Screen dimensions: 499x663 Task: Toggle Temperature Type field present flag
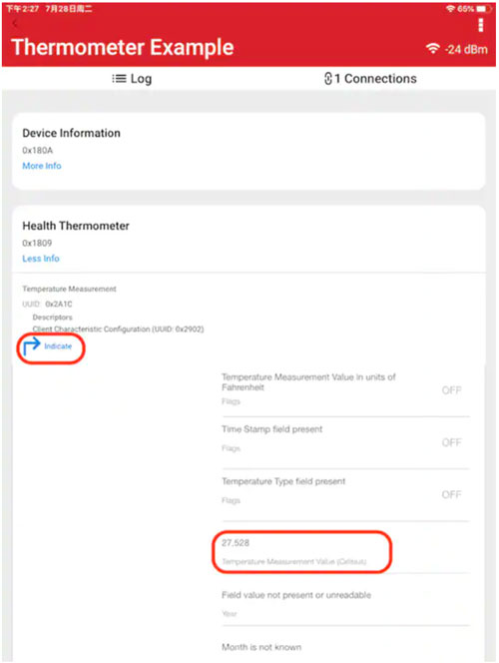(451, 494)
